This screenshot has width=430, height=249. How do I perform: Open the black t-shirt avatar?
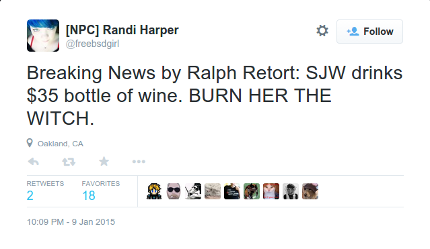(x=232, y=191)
